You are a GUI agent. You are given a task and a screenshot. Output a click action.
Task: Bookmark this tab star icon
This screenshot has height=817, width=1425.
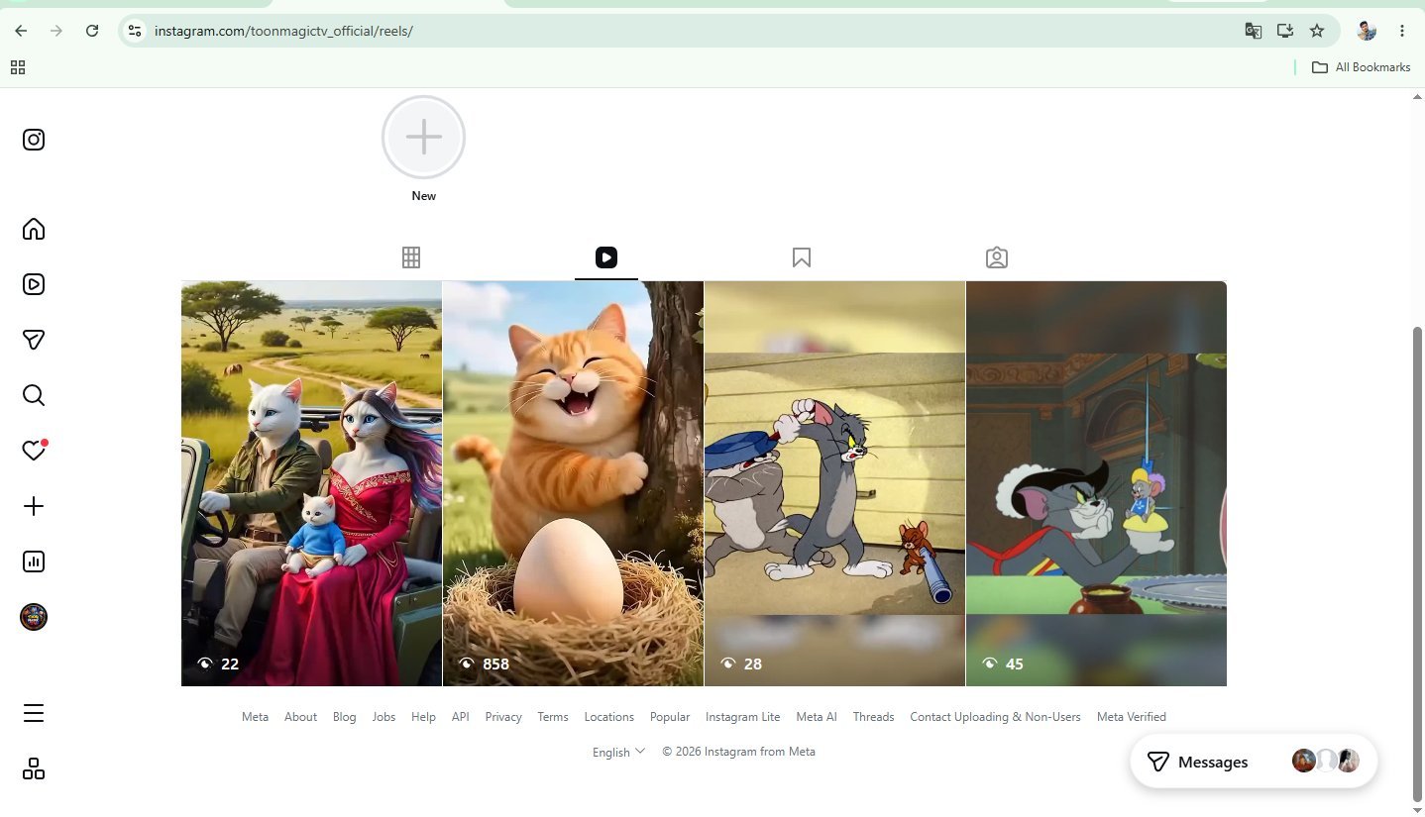pos(1317,31)
